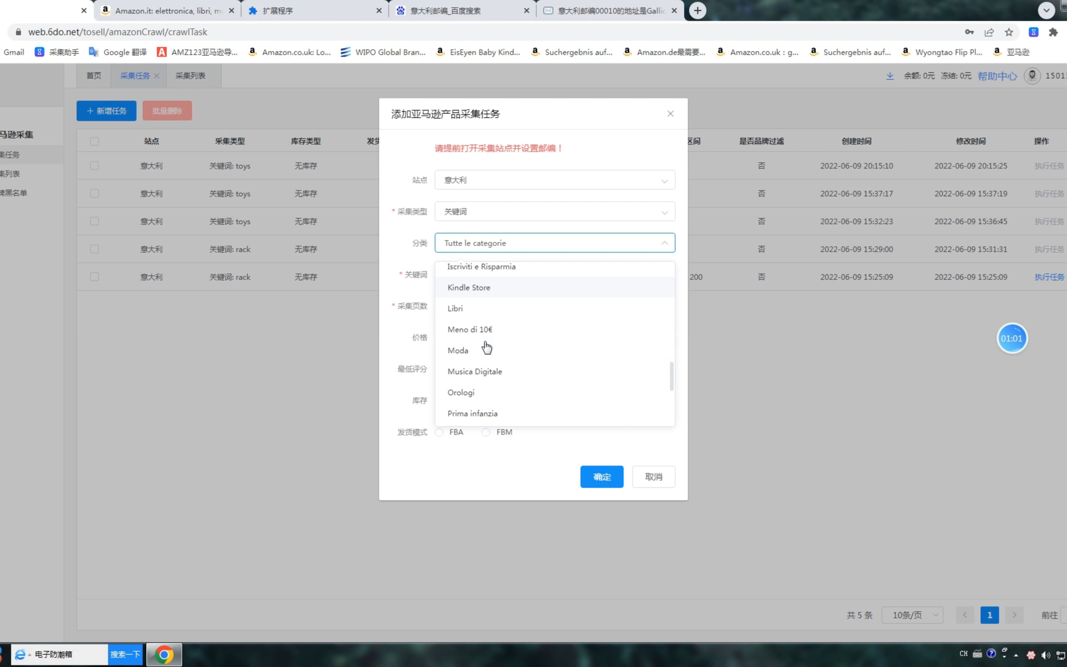Click the taskbar volume speaker icon

pos(1045,655)
